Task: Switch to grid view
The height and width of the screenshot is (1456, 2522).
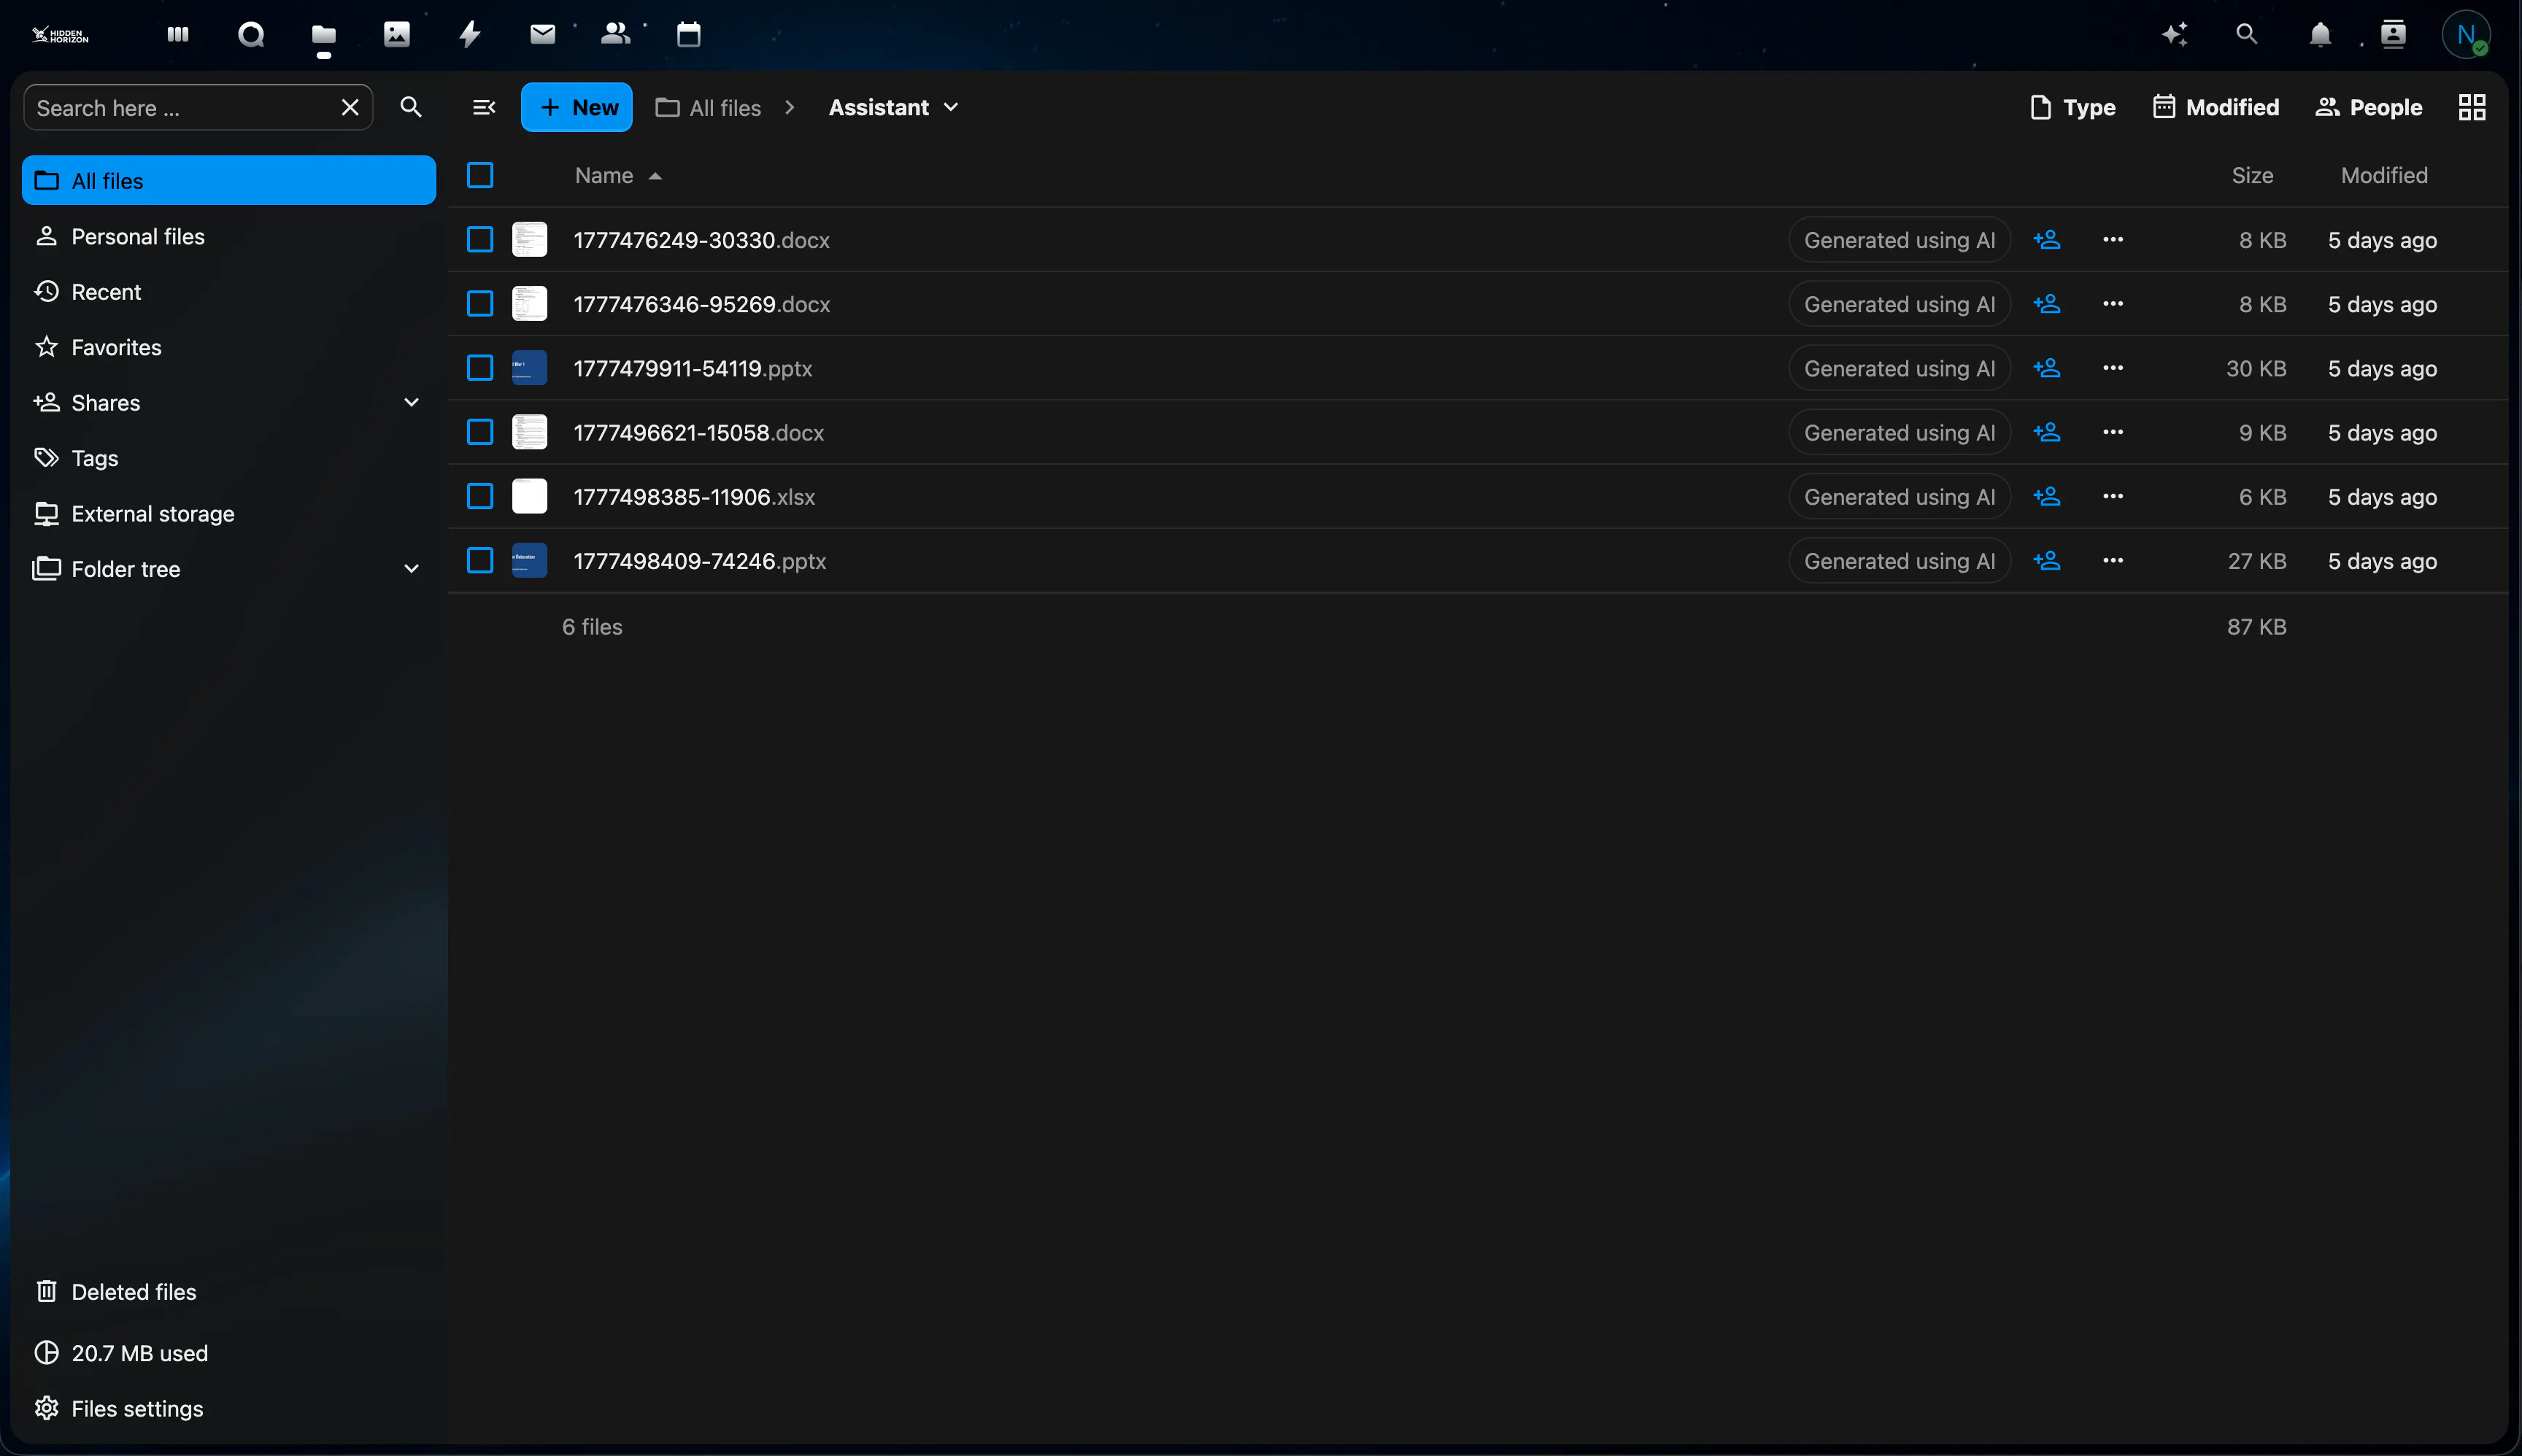Action: point(2472,107)
